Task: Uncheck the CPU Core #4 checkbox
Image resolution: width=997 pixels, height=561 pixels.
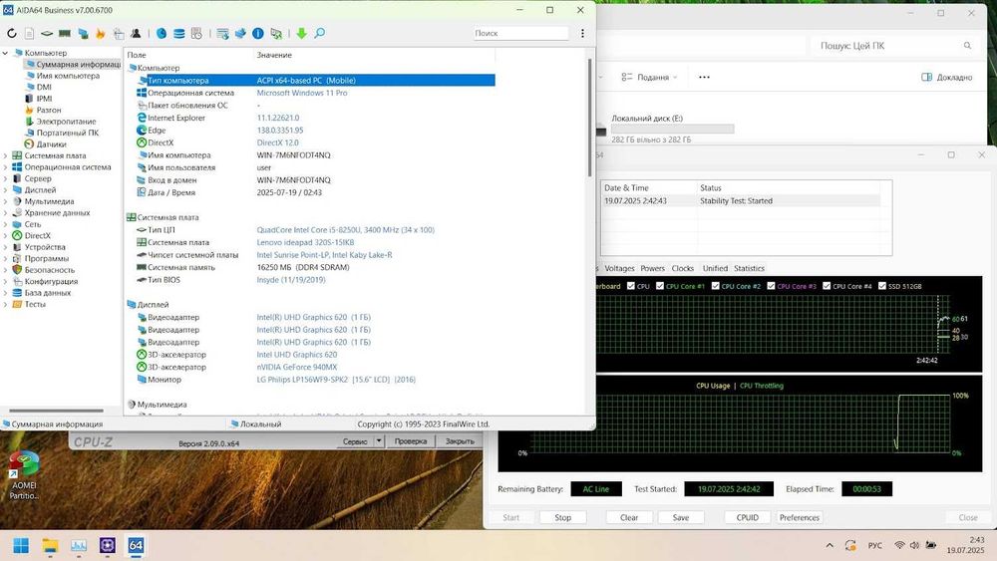Action: 827,286
